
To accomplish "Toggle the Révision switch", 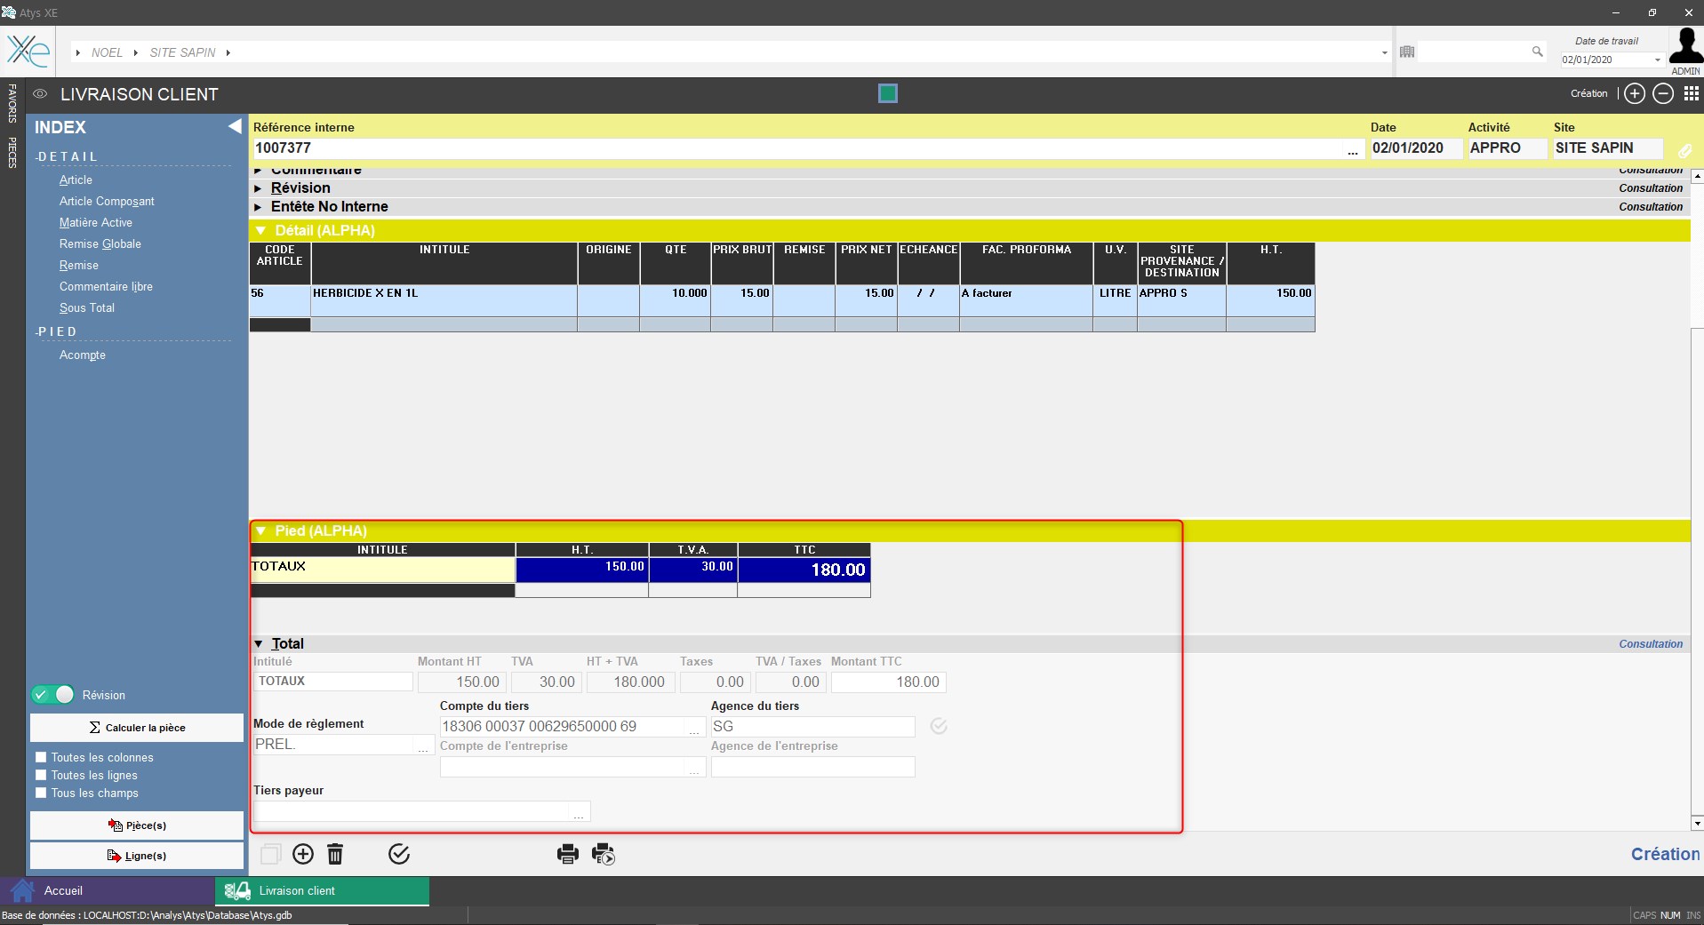I will tap(53, 695).
